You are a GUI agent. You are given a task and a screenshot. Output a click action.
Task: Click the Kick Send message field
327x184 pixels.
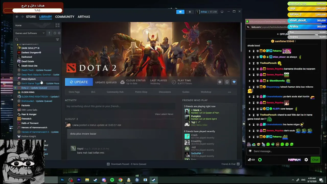click(283, 151)
